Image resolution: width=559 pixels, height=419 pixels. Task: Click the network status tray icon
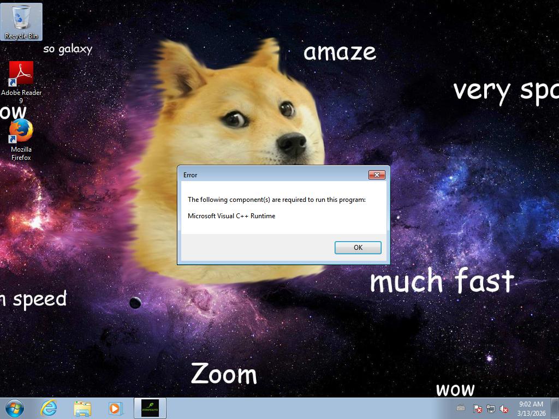(491, 409)
